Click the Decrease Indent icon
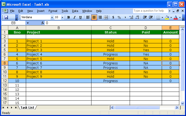This screenshot has width=186, height=116. point(145,17)
